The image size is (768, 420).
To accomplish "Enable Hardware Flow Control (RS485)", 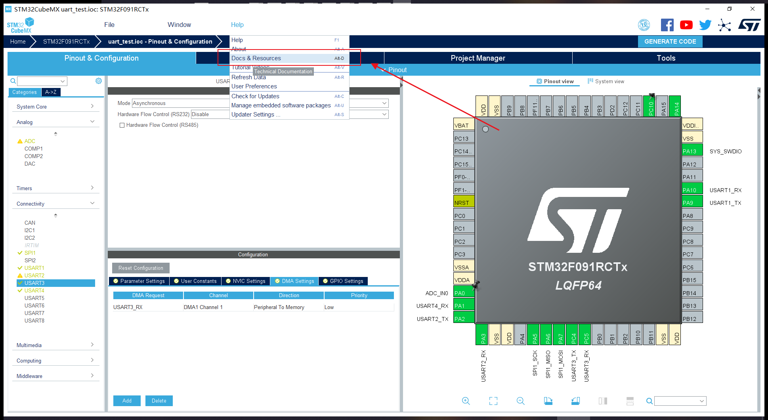I will pos(122,125).
